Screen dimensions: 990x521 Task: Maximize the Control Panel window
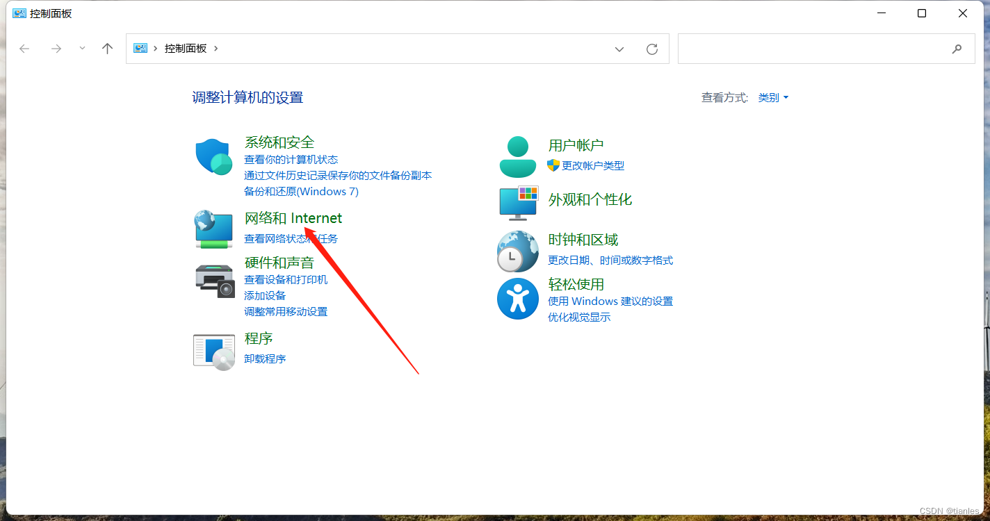click(922, 13)
